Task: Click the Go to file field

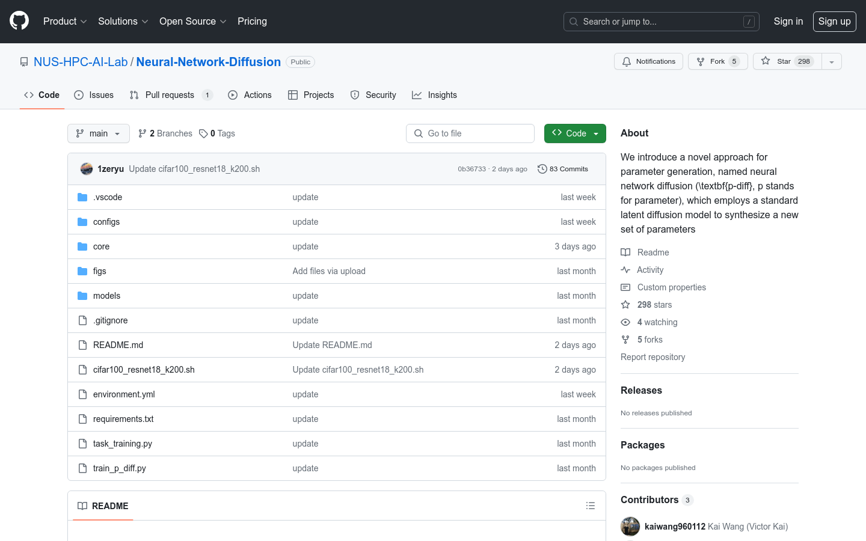Action: tap(470, 133)
